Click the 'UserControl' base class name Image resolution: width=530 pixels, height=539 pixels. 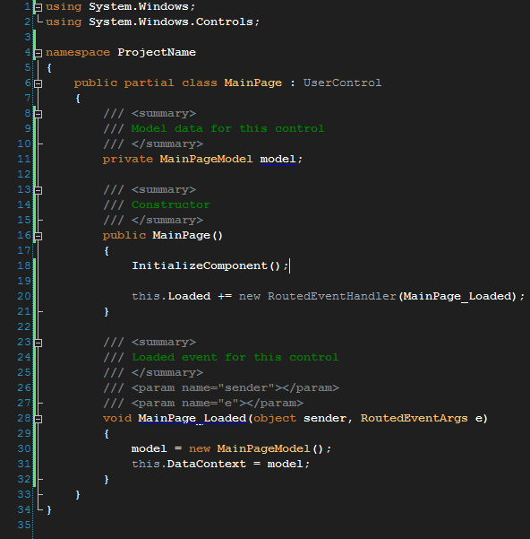(x=342, y=83)
